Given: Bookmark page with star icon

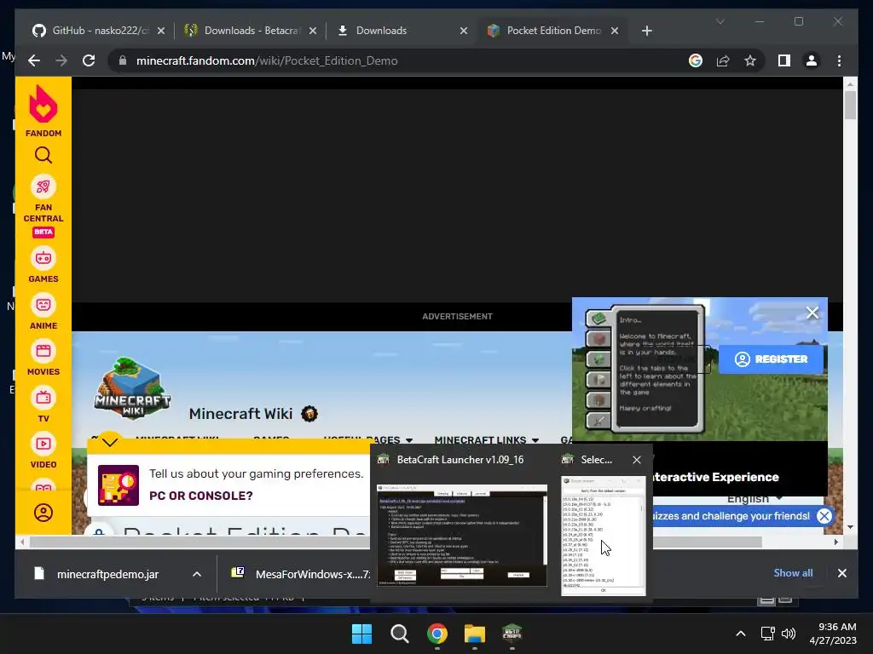Looking at the screenshot, I should 750,60.
